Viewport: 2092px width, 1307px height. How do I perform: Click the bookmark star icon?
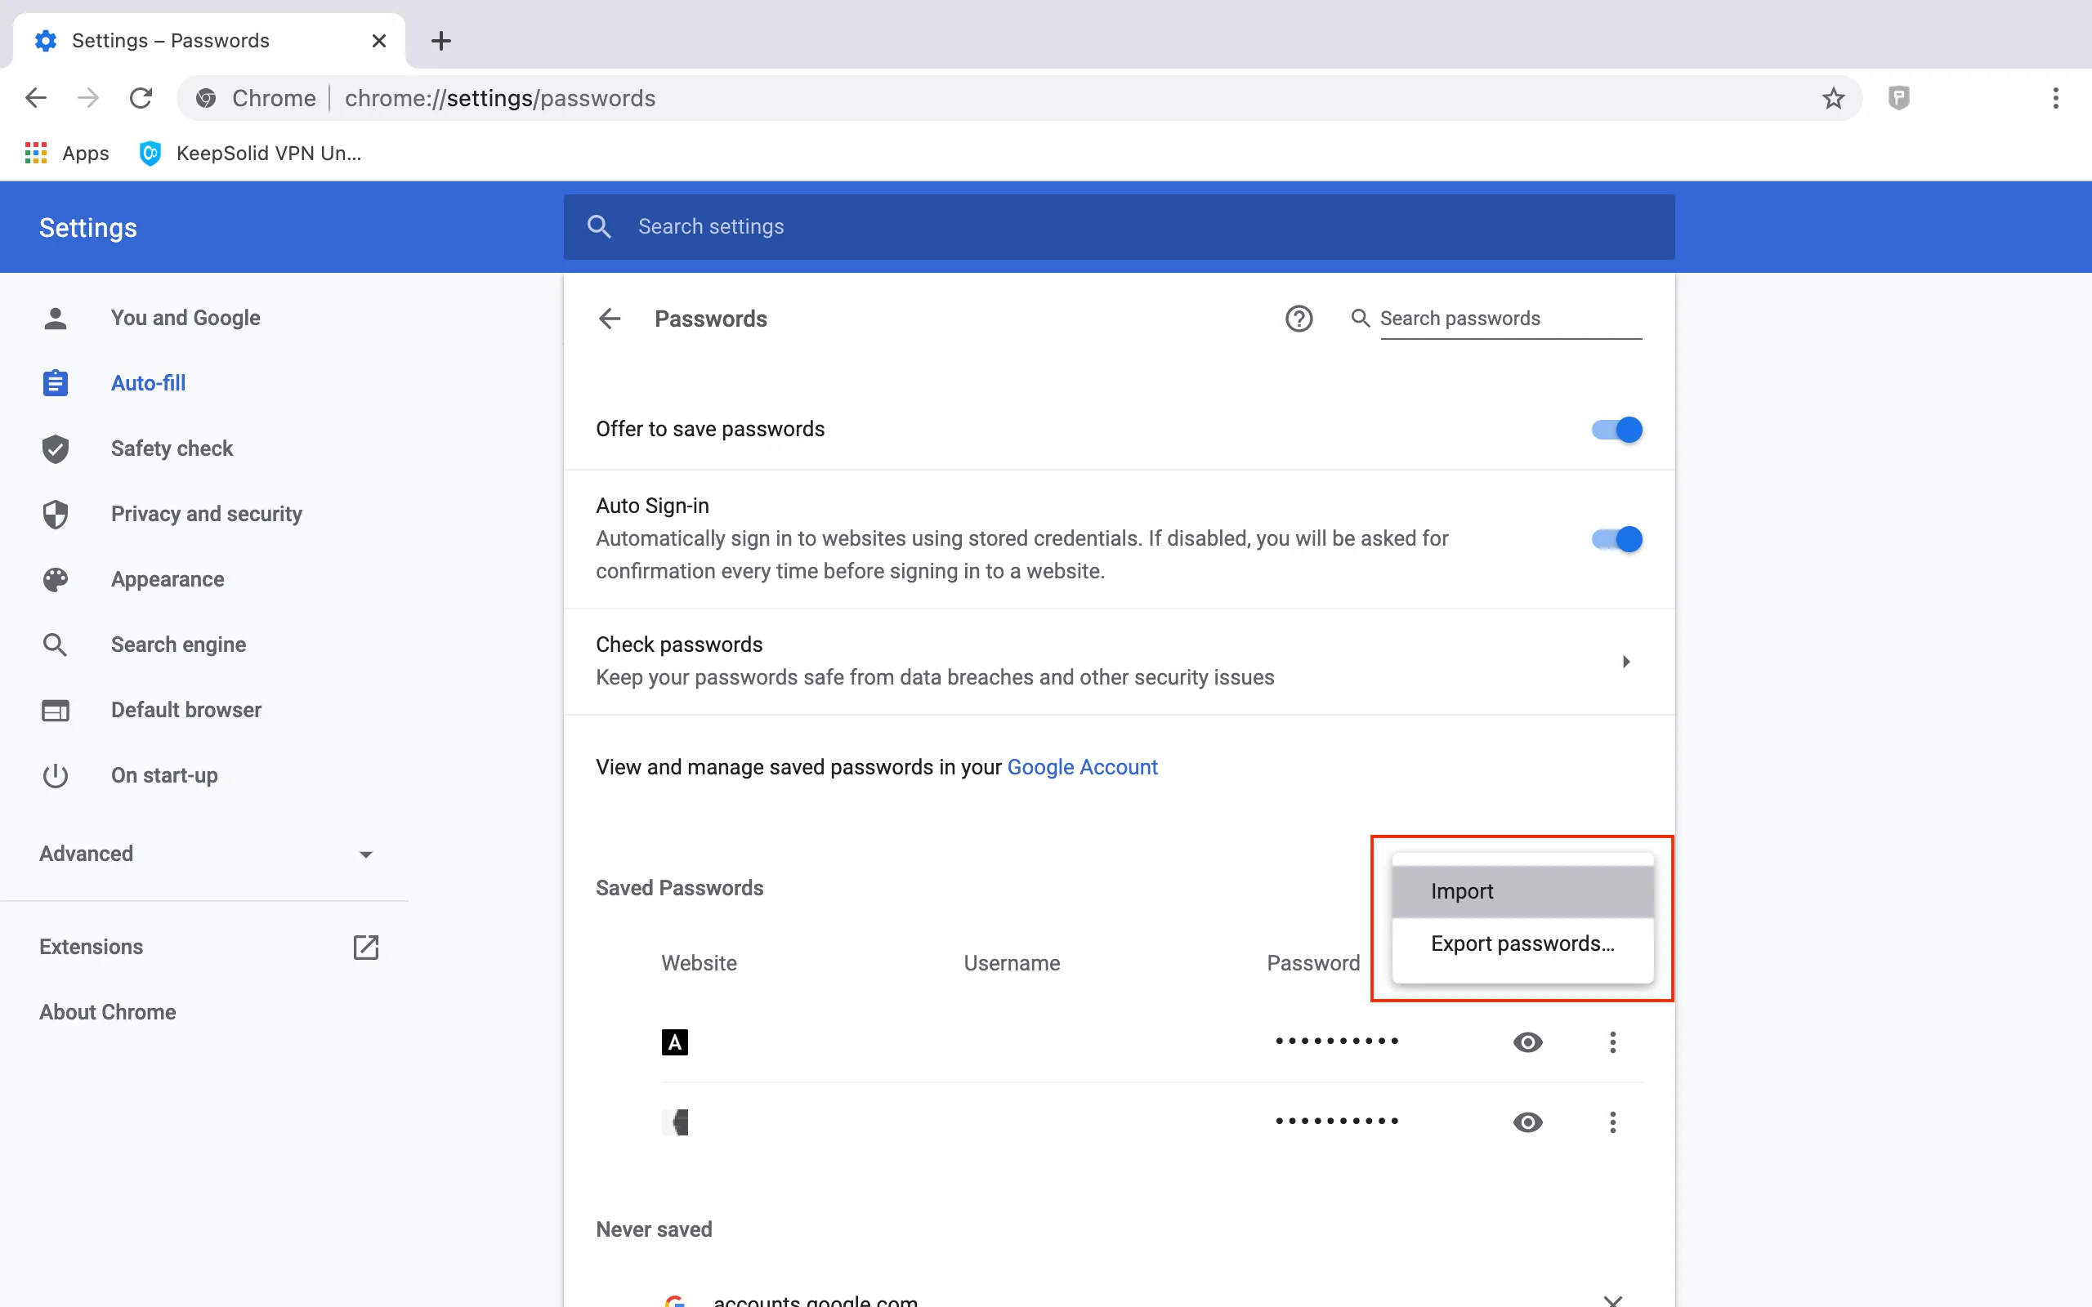pyautogui.click(x=1833, y=98)
